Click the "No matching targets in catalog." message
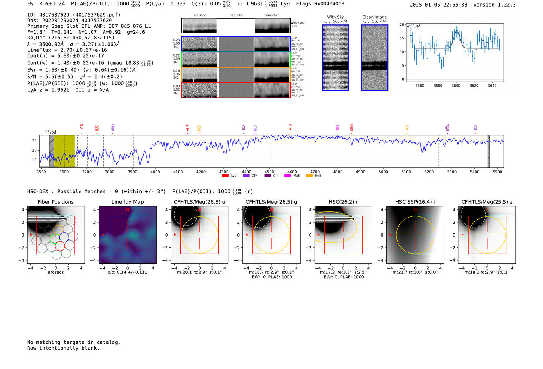 [x=74, y=342]
